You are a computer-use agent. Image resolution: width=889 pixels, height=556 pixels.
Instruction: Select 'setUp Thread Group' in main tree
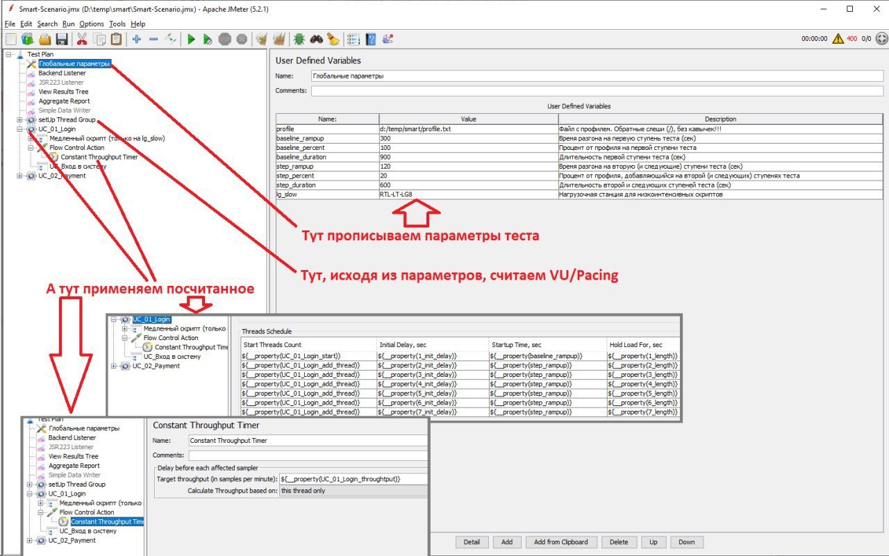[67, 120]
